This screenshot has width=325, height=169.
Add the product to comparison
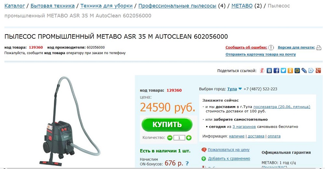(x=229, y=159)
